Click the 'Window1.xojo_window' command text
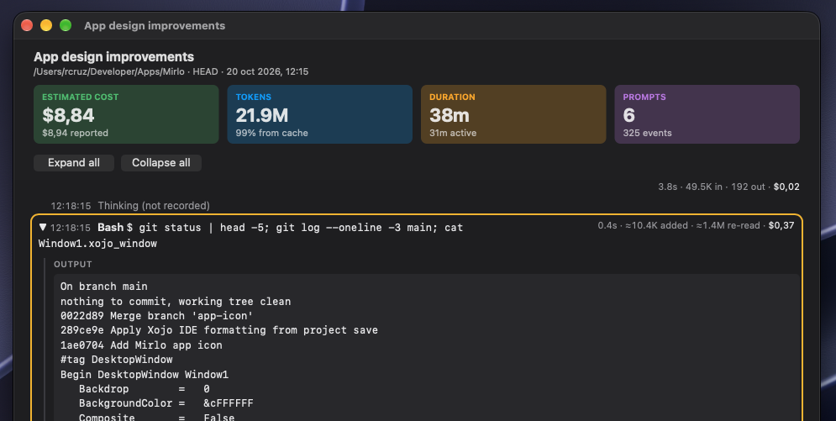The width and height of the screenshot is (836, 421). 97,244
